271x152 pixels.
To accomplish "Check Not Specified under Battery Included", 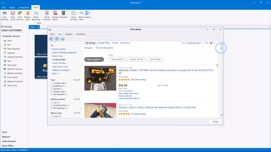I will point(52,108).
